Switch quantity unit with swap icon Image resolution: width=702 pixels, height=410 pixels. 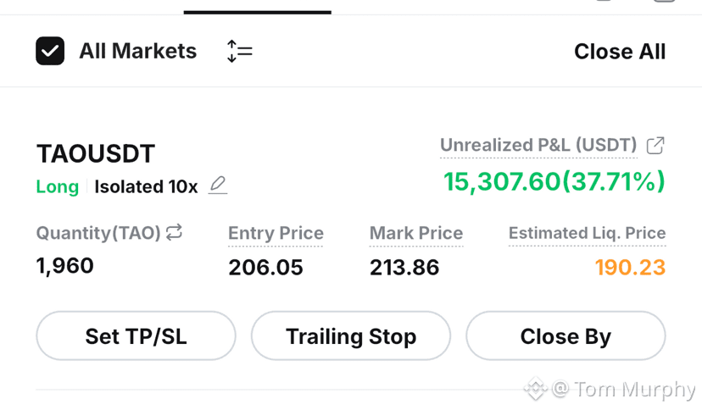coord(174,232)
